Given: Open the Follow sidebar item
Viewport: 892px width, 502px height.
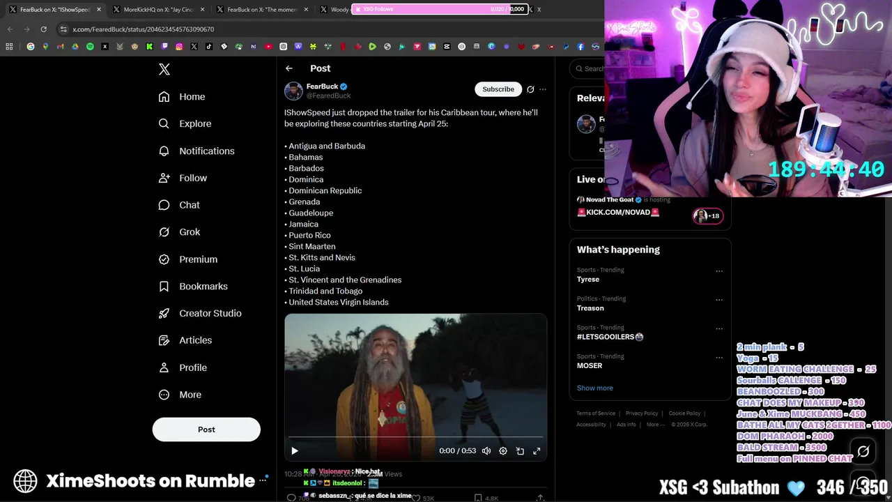Looking at the screenshot, I should [183, 178].
